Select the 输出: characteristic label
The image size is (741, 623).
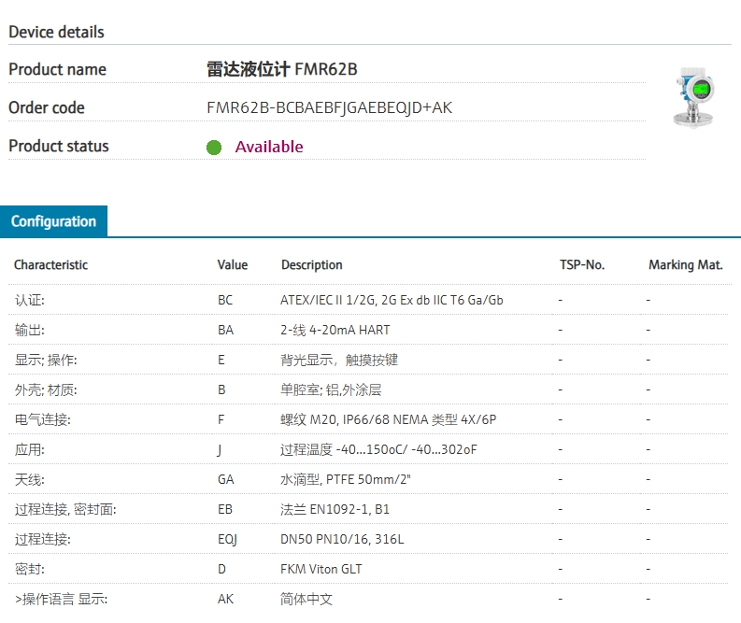[30, 330]
